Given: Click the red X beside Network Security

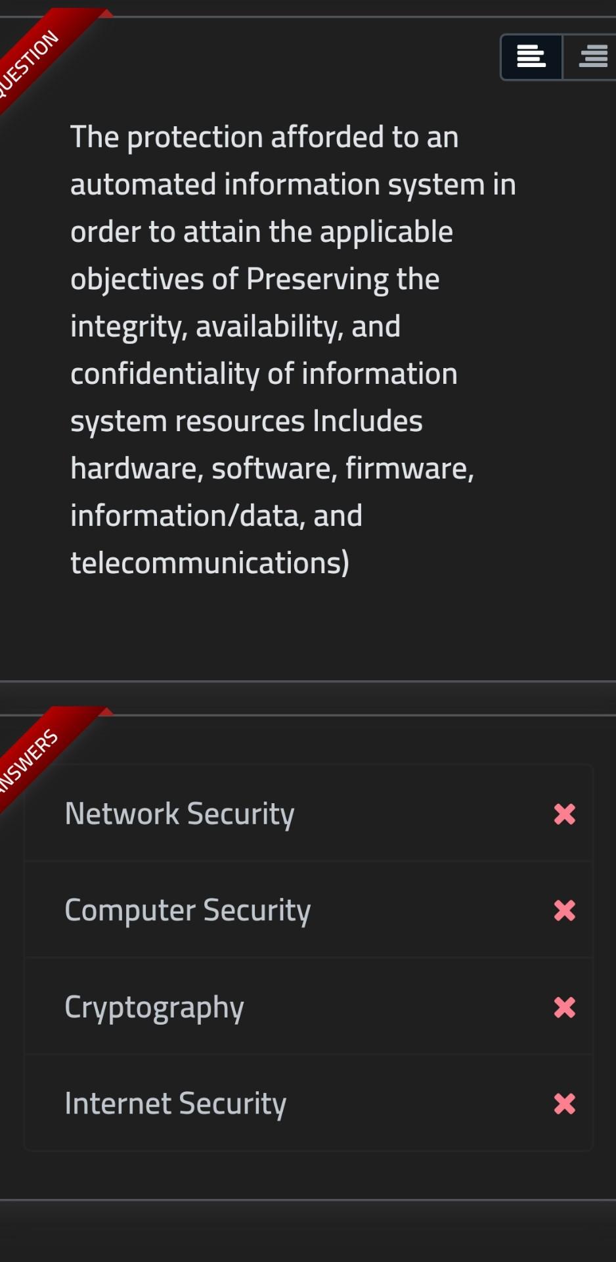Looking at the screenshot, I should (565, 814).
